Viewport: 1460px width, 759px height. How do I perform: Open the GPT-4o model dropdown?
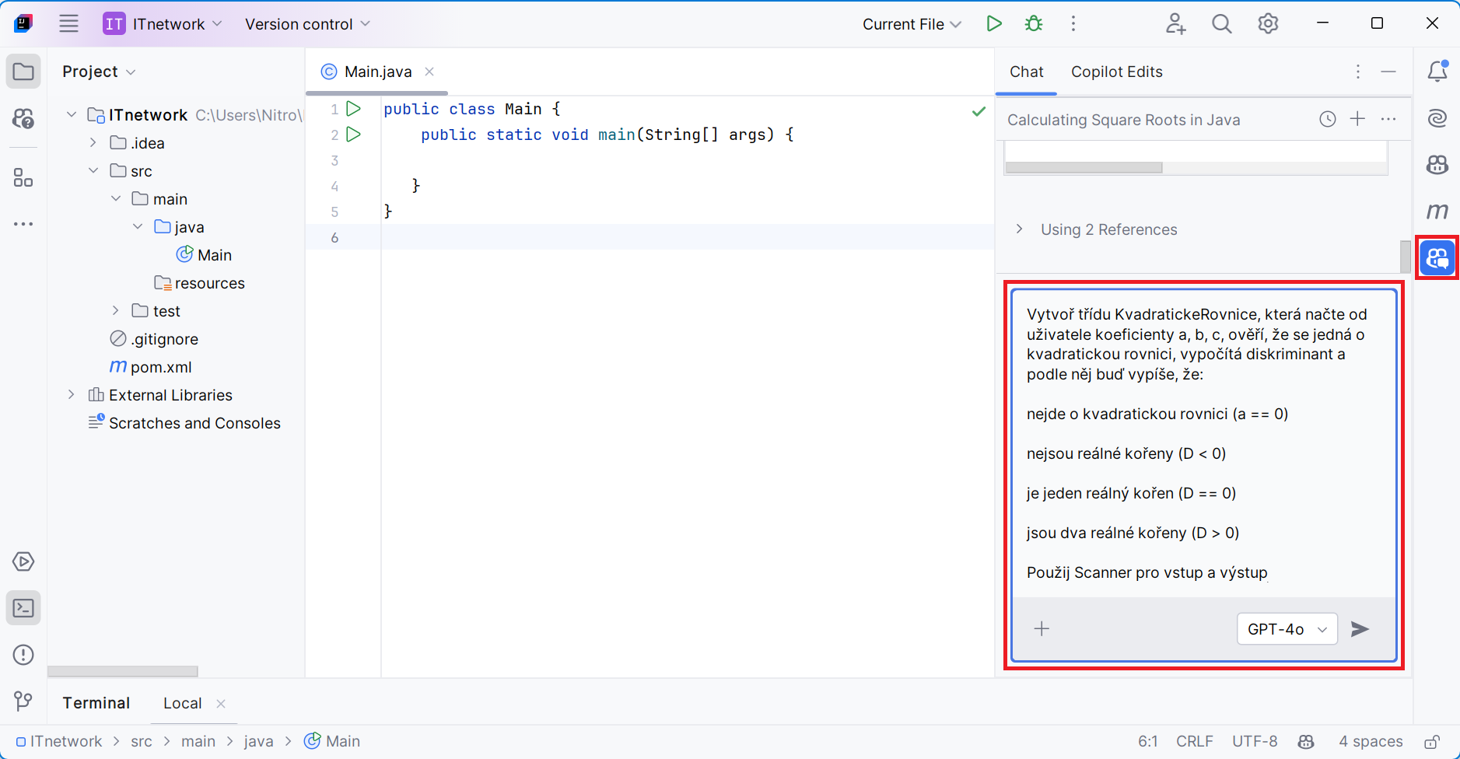(1287, 629)
